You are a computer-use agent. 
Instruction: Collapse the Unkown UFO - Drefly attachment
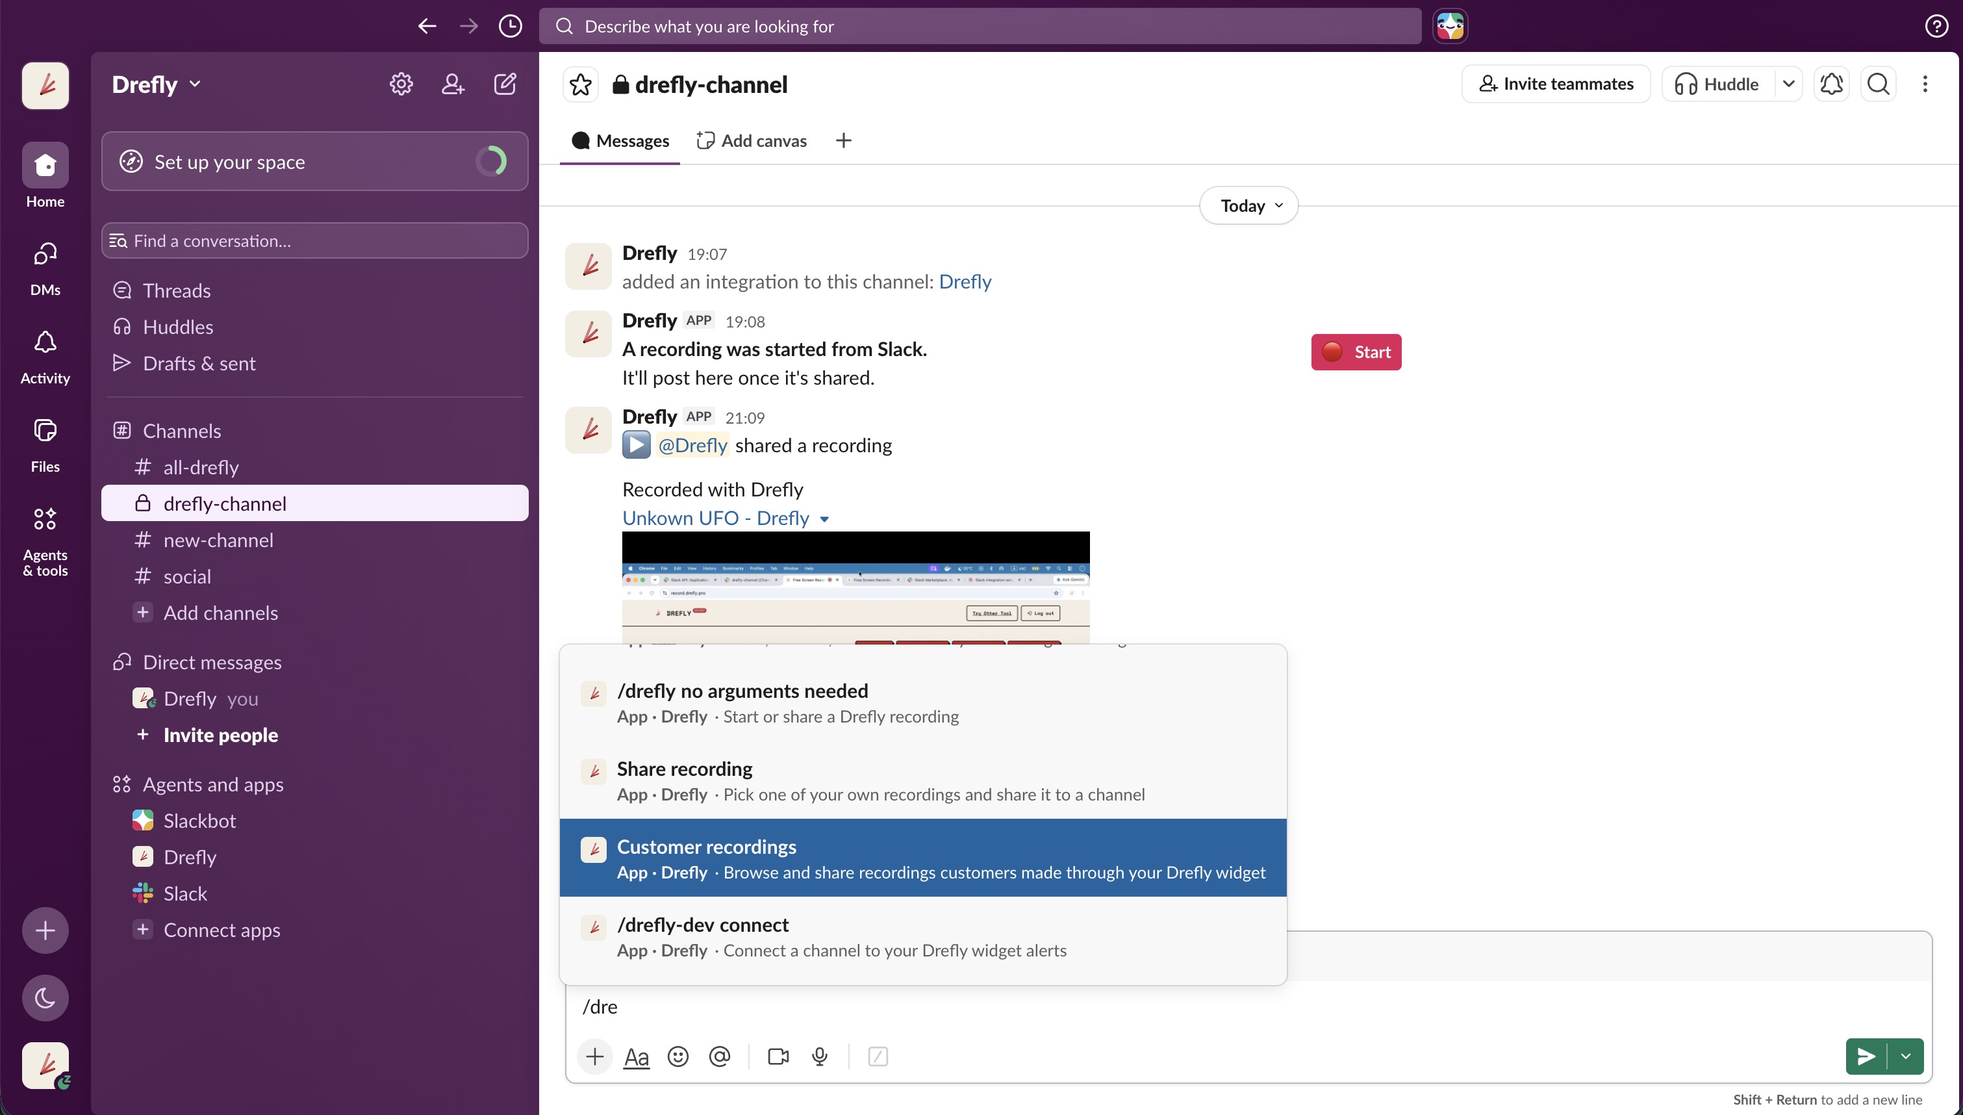coord(824,519)
